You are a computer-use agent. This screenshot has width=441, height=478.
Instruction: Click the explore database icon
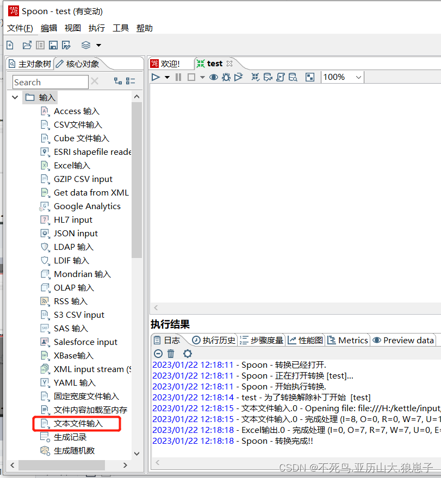(x=293, y=77)
